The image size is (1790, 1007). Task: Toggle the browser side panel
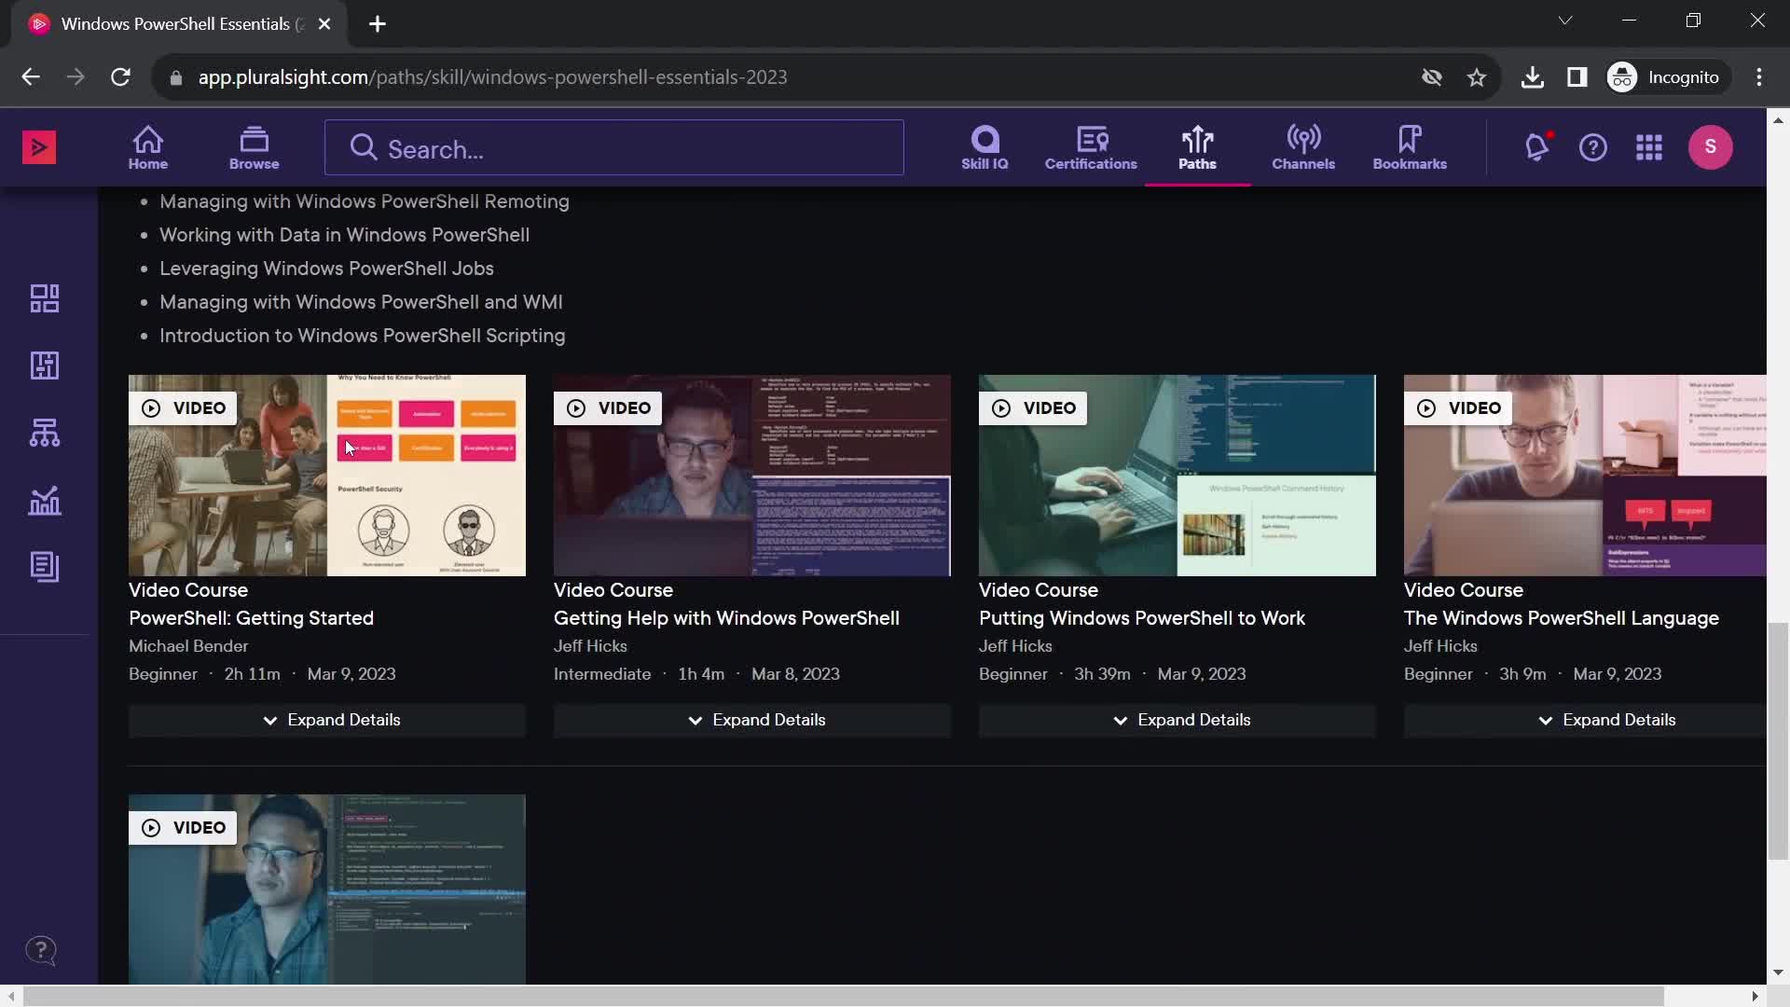[1577, 77]
